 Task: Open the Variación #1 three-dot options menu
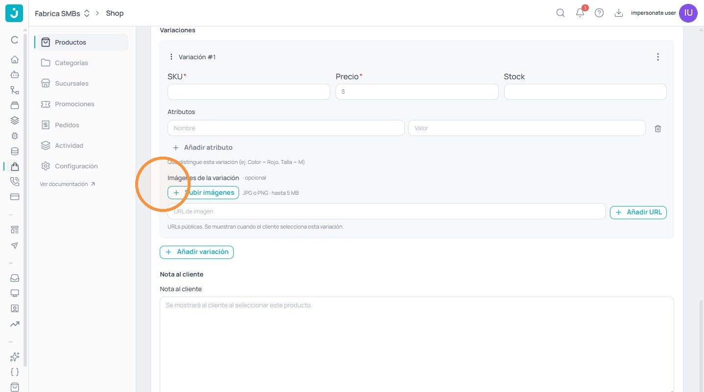tap(658, 57)
